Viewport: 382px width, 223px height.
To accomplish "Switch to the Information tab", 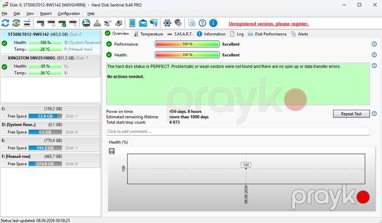I will coord(211,34).
